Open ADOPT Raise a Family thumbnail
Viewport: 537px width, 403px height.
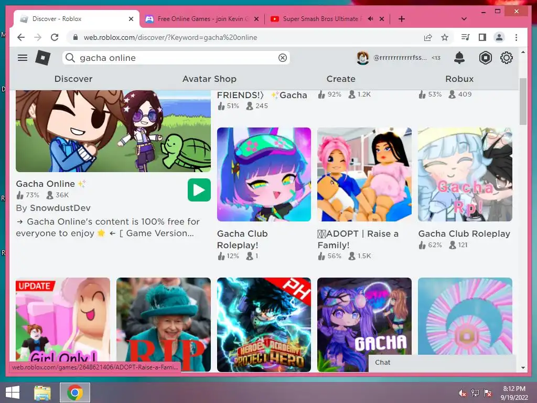pyautogui.click(x=364, y=174)
